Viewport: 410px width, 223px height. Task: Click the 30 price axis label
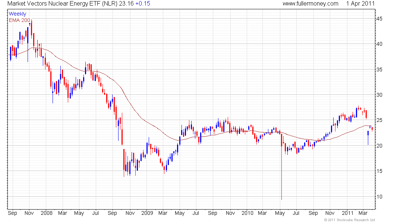pyautogui.click(x=379, y=95)
